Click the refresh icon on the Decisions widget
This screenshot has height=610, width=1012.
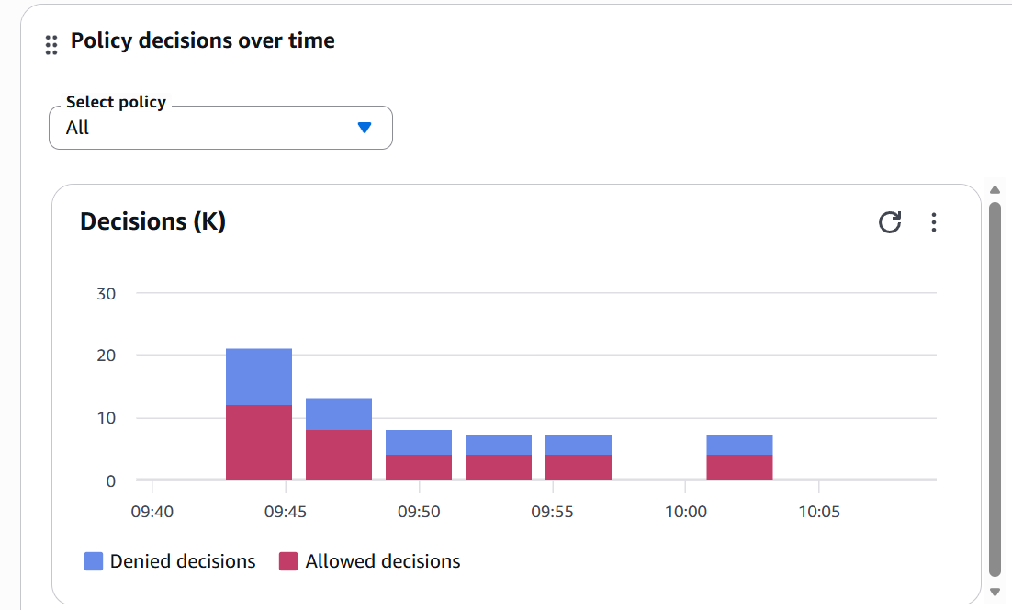click(889, 222)
